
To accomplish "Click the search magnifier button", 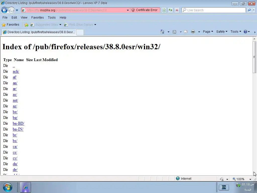I will point(249,10).
